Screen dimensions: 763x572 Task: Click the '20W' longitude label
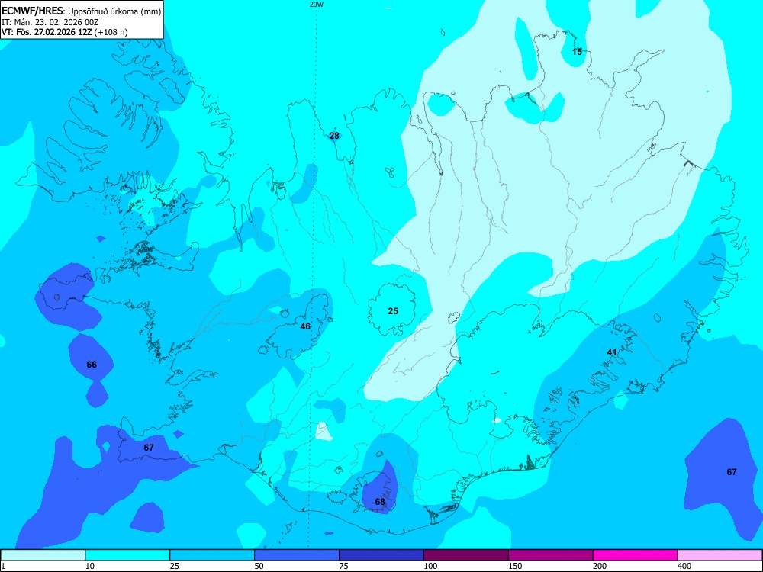[x=317, y=5]
